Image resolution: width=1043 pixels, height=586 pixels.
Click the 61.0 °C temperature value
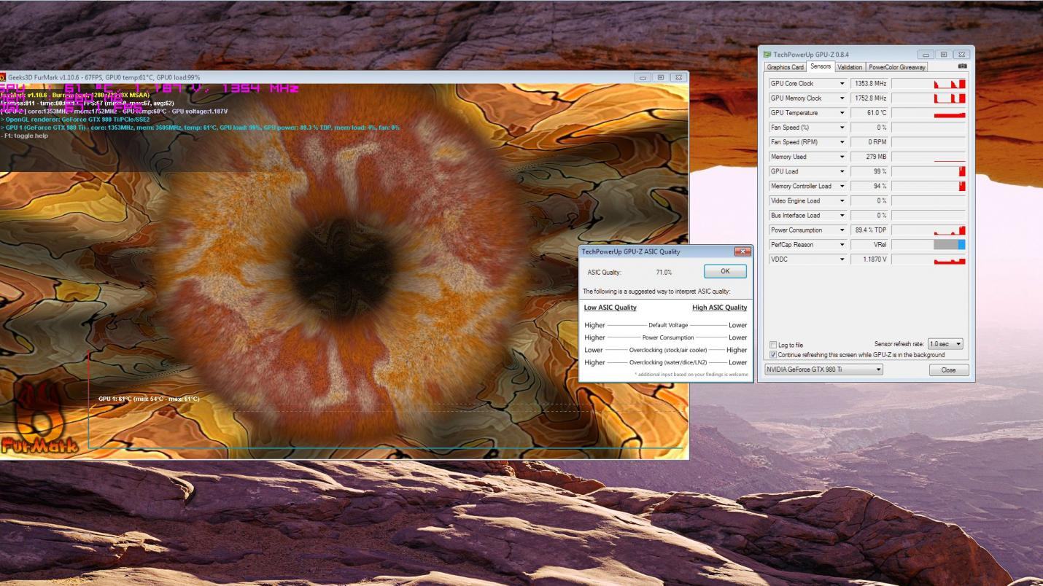click(x=869, y=113)
